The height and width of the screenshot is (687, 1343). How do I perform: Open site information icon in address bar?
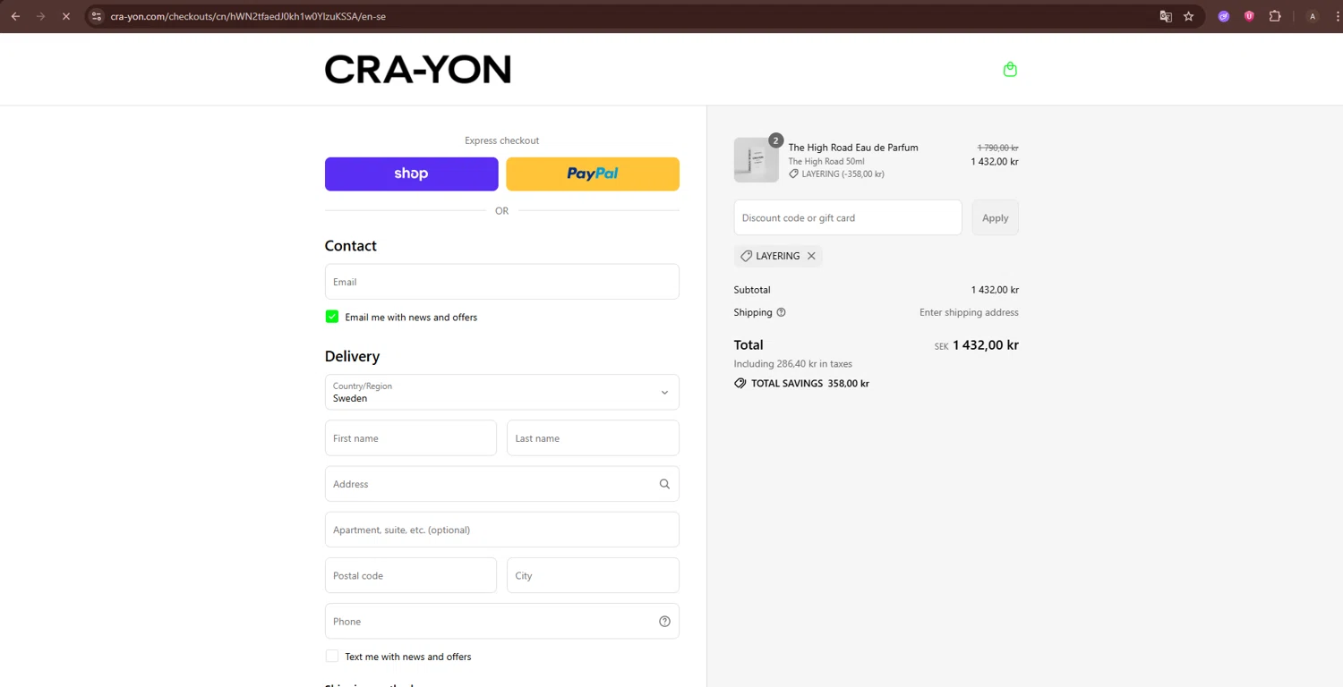click(x=97, y=16)
